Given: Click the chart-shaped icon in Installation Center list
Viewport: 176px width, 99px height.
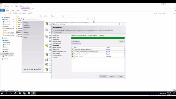Looking at the screenshot, I should 47,60.
